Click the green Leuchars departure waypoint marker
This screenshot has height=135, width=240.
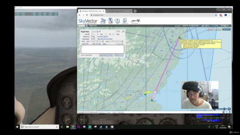(x=151, y=100)
